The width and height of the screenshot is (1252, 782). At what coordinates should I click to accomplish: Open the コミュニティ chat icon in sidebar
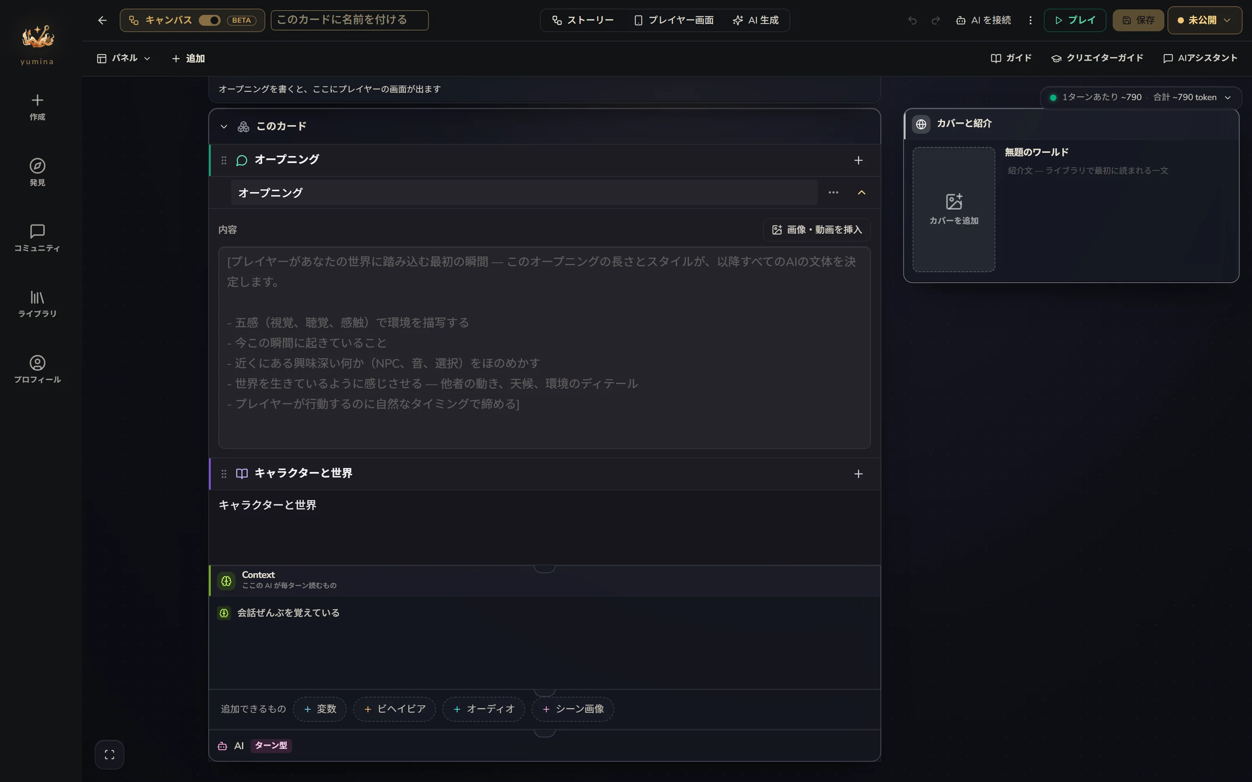tap(37, 231)
